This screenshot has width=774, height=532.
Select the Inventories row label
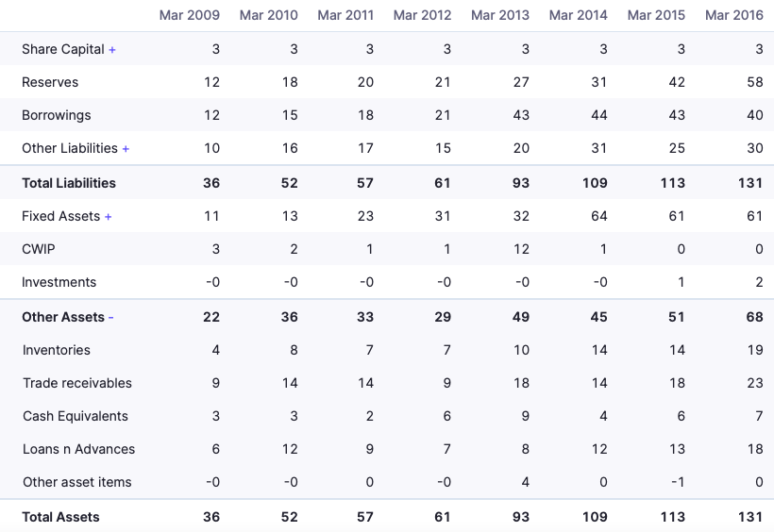[57, 350]
